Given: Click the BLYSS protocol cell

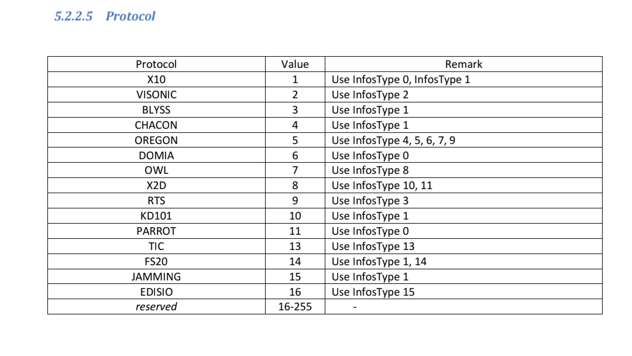Looking at the screenshot, I should (x=156, y=109).
